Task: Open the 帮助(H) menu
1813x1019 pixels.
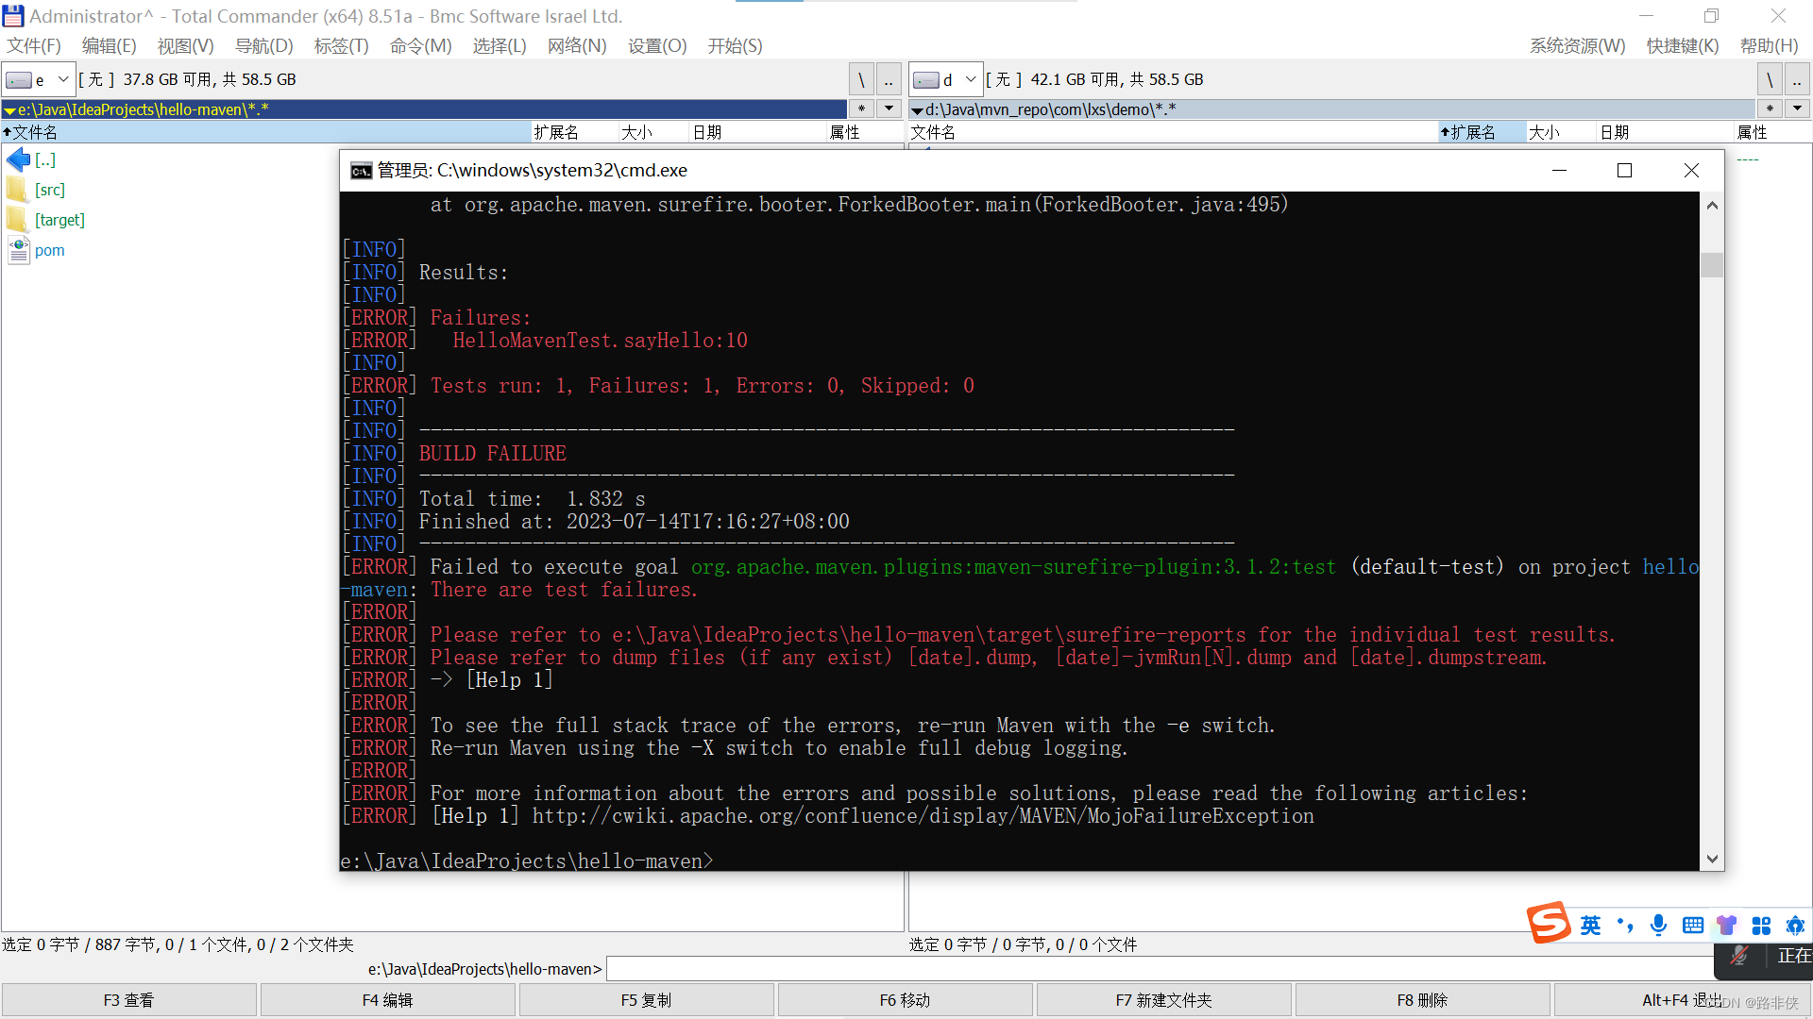Action: 1769,46
